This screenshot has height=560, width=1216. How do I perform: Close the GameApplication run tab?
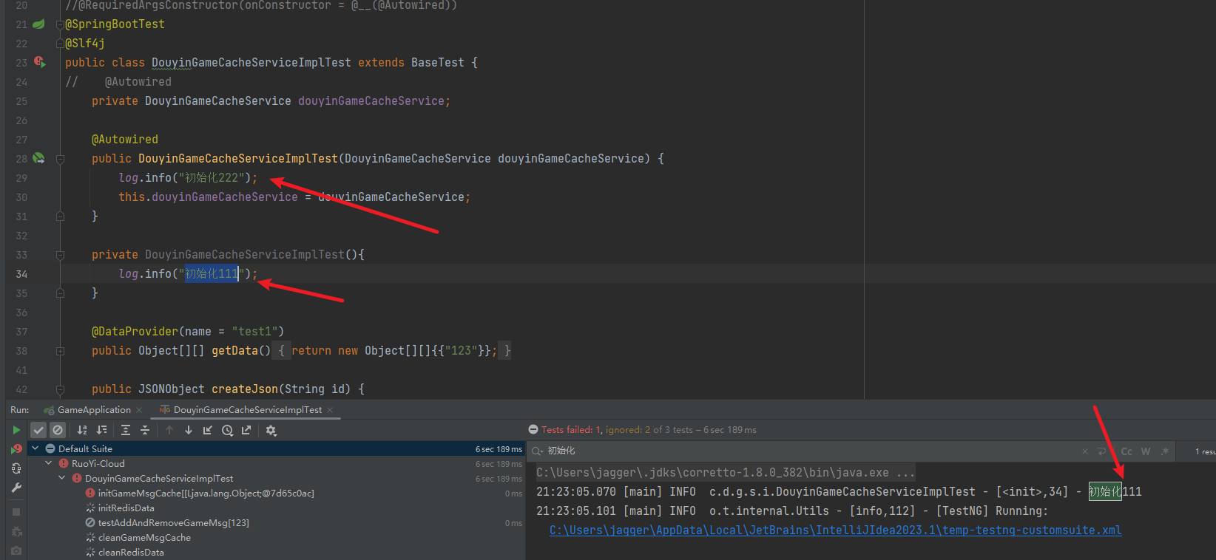coord(139,410)
